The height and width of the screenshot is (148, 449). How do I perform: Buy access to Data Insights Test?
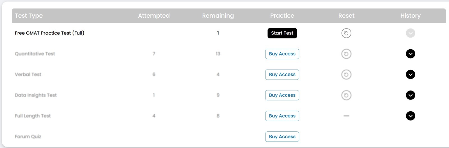pos(282,95)
